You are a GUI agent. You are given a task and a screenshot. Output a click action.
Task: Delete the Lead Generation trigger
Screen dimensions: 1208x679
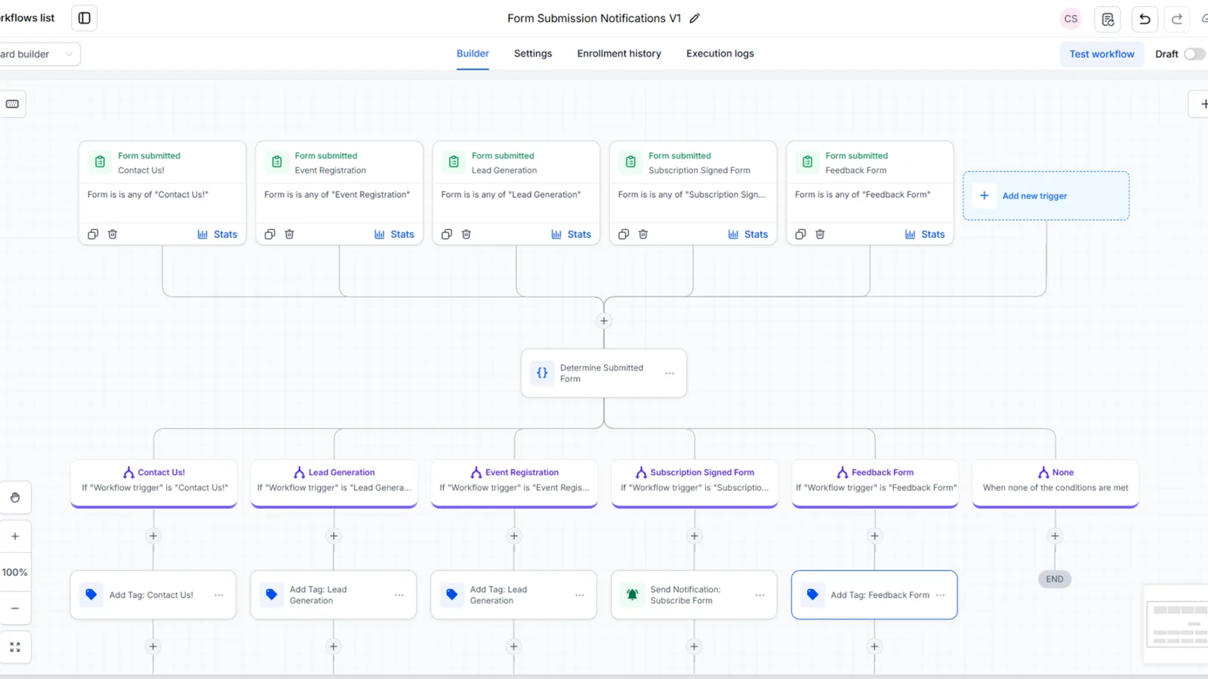(467, 235)
